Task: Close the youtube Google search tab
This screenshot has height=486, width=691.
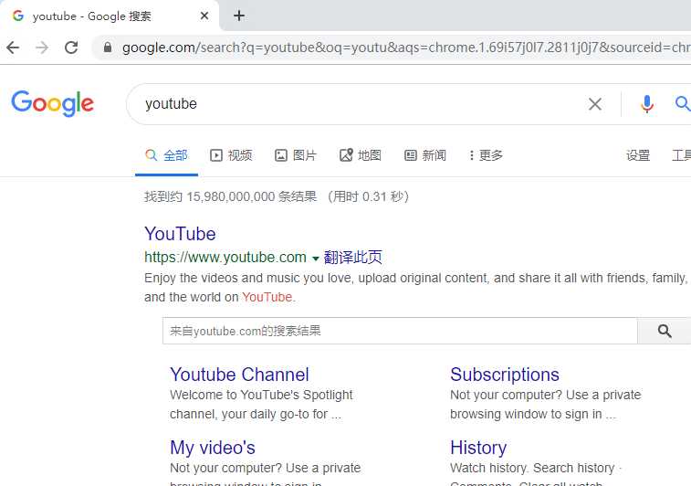Action: [x=204, y=16]
